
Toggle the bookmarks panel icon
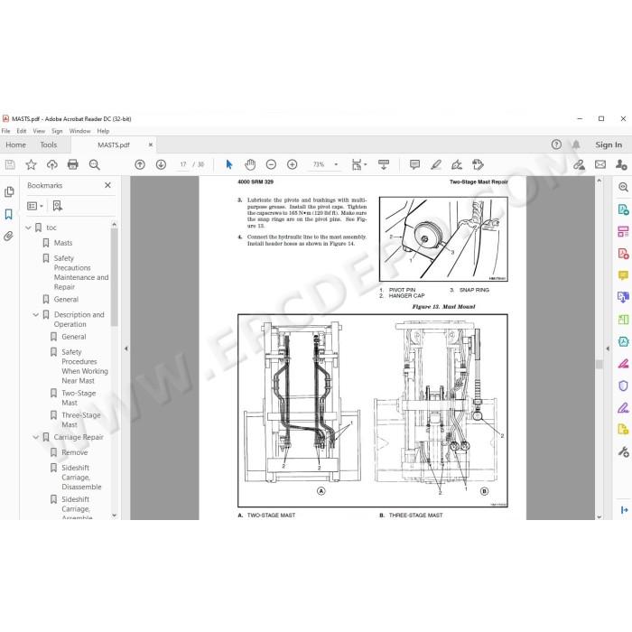click(x=9, y=214)
